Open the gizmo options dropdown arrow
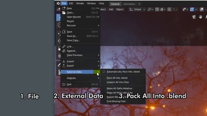207x116 pixels. [196, 9]
